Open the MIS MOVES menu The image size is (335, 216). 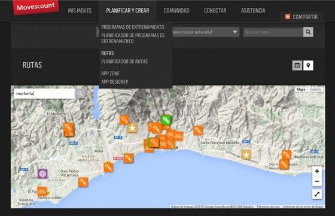coord(80,10)
